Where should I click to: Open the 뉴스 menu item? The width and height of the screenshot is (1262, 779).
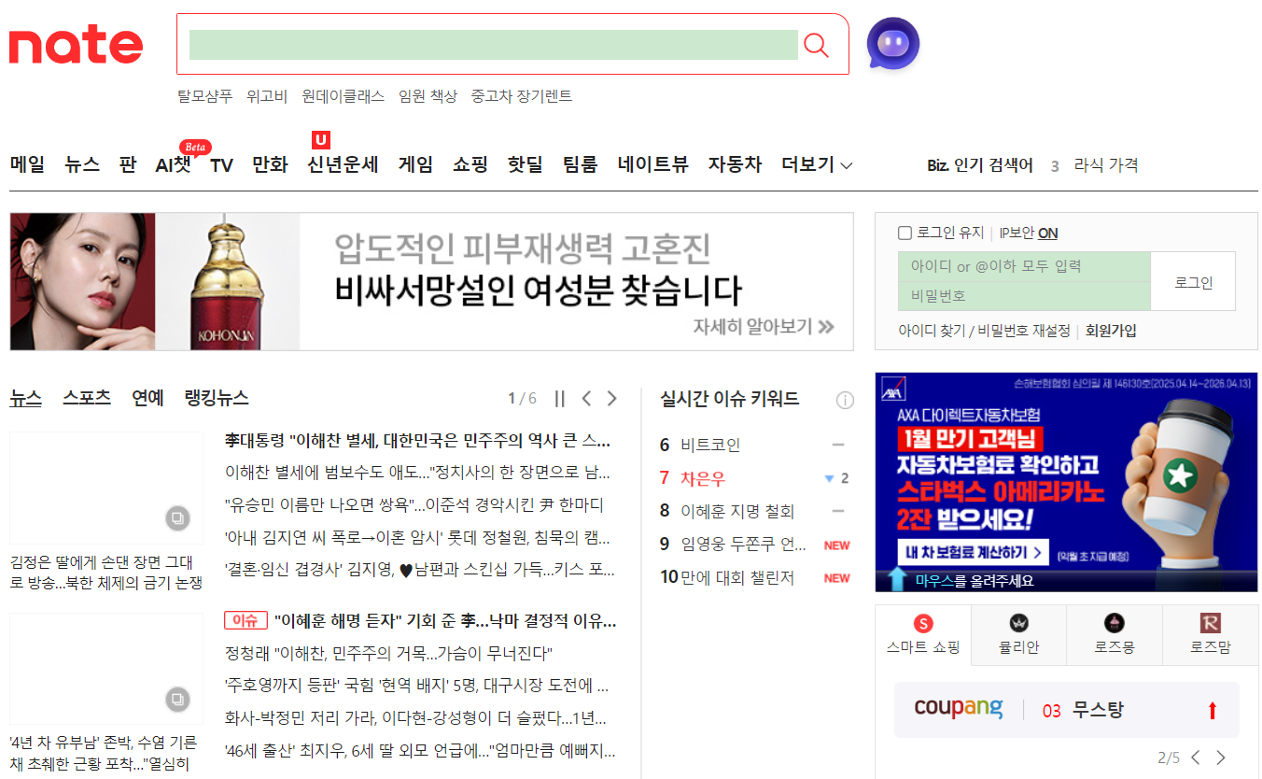(x=82, y=165)
